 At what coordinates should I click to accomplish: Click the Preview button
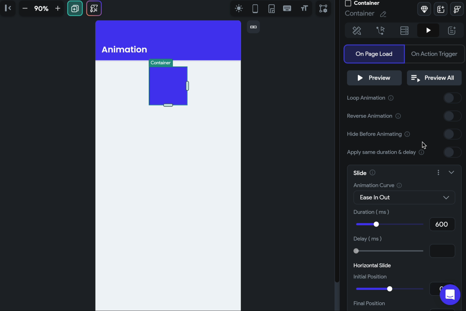[374, 78]
